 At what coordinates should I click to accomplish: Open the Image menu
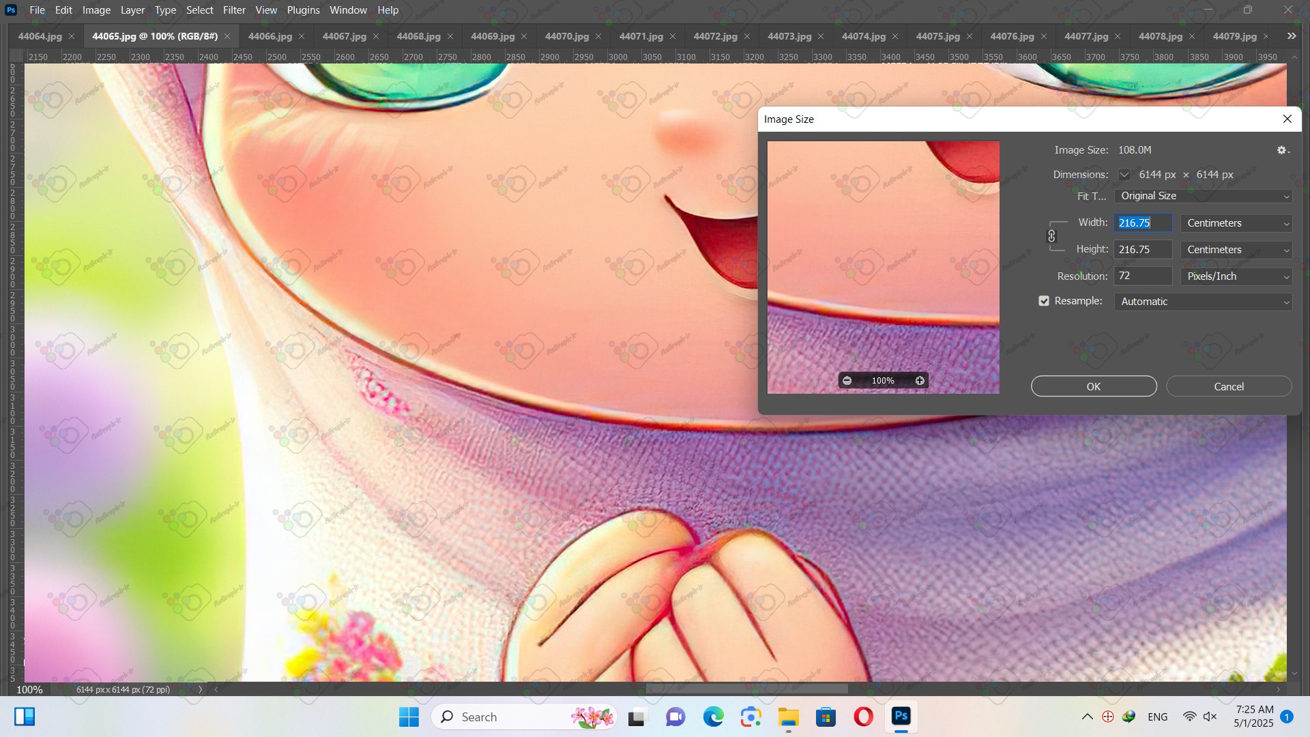96,10
